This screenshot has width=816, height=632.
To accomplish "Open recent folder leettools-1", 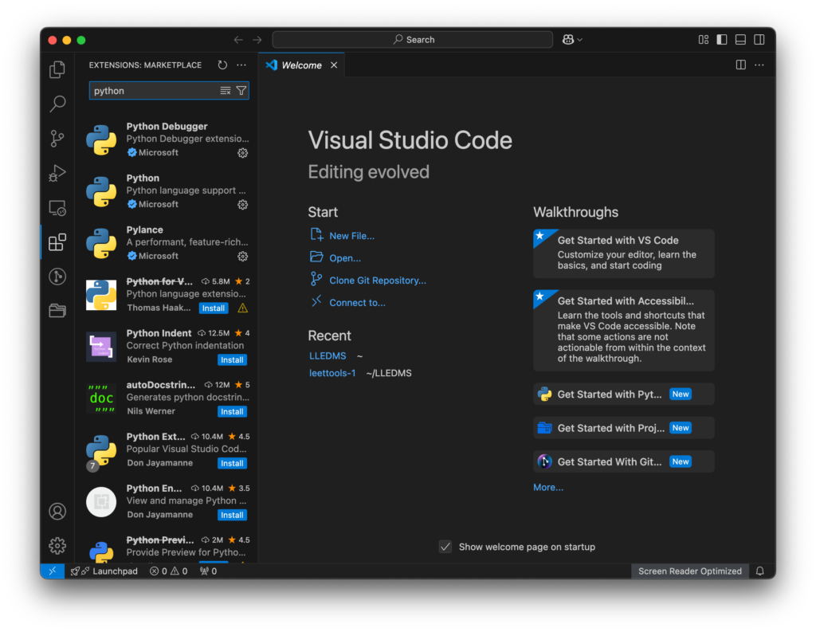I will point(332,373).
